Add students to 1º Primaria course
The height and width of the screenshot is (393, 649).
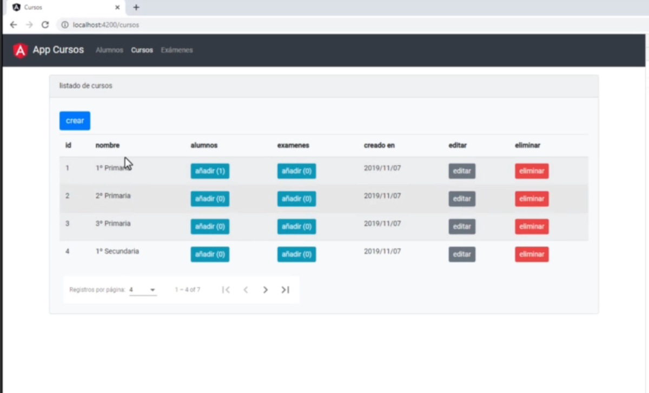[210, 171]
